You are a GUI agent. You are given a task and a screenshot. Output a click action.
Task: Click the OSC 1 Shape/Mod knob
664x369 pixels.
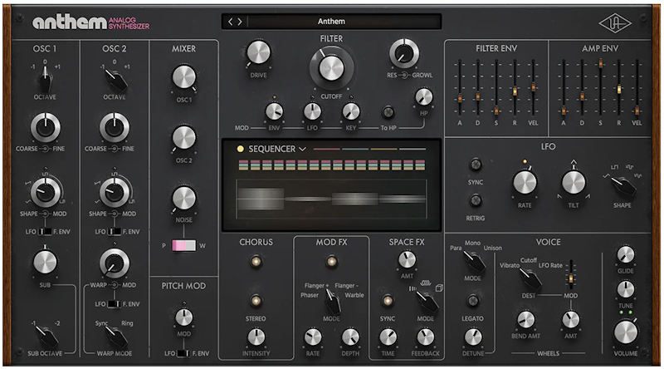[45, 192]
